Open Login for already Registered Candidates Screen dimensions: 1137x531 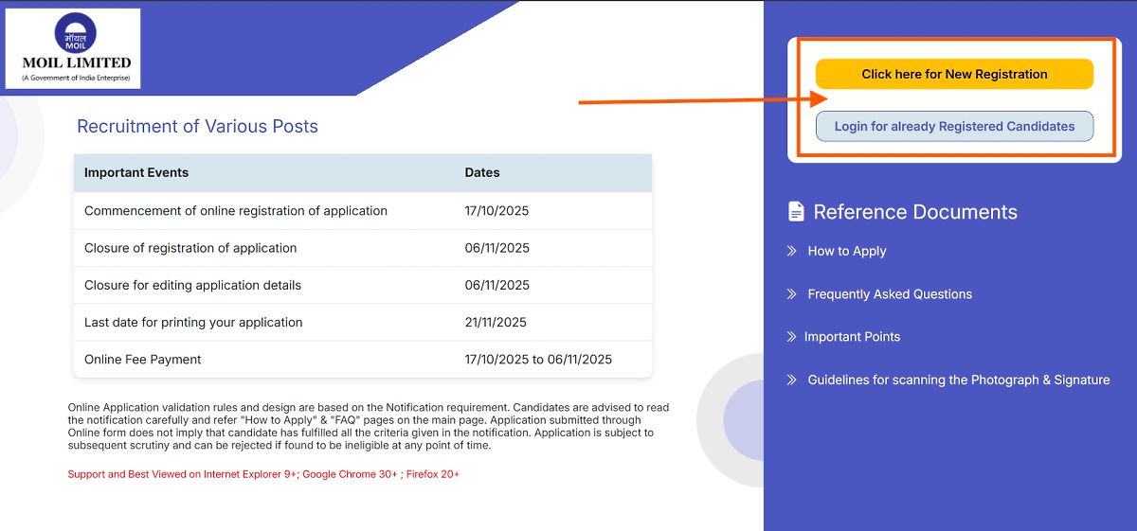[954, 126]
